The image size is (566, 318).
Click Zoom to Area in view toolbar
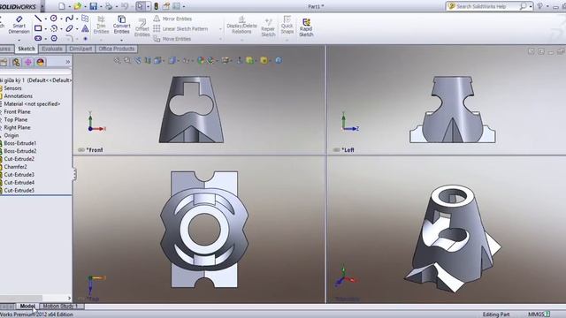(x=127, y=60)
